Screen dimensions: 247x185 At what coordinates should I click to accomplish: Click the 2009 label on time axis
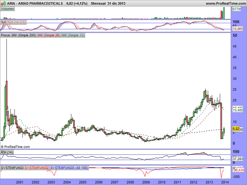146,182
